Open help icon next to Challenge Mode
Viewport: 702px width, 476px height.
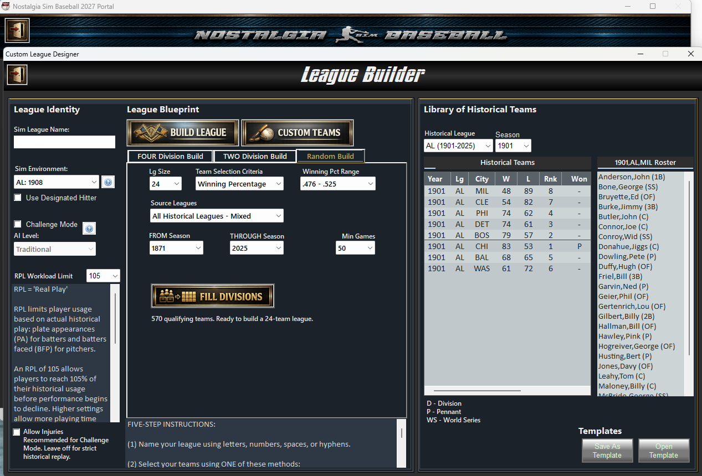point(89,228)
